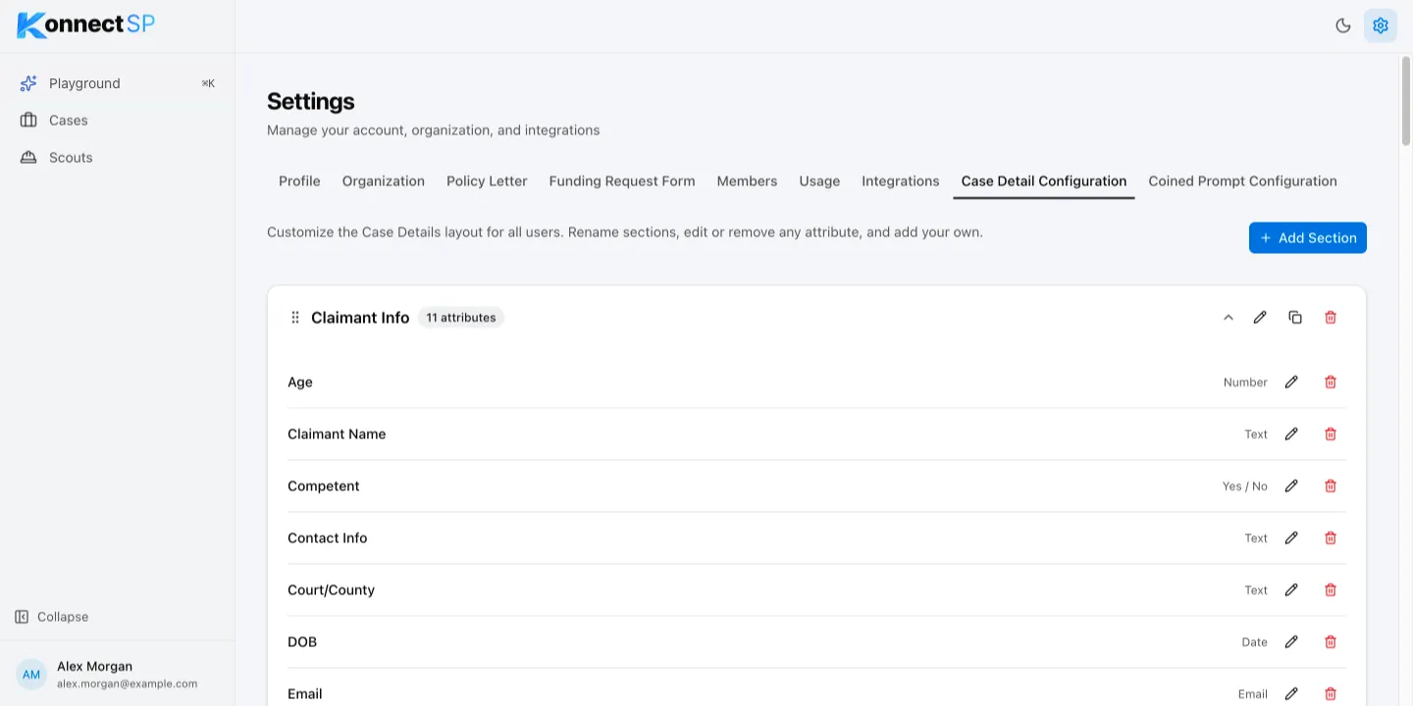Delete the DOB attribute

point(1331,642)
